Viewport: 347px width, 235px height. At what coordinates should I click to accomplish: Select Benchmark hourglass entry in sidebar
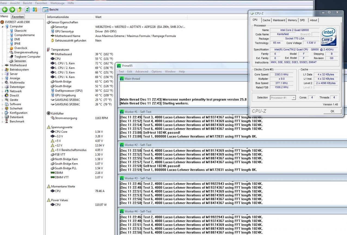[x=17, y=121]
